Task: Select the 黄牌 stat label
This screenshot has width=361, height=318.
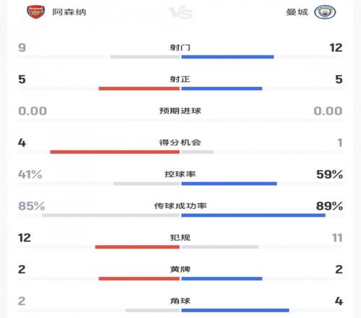Action: [180, 269]
